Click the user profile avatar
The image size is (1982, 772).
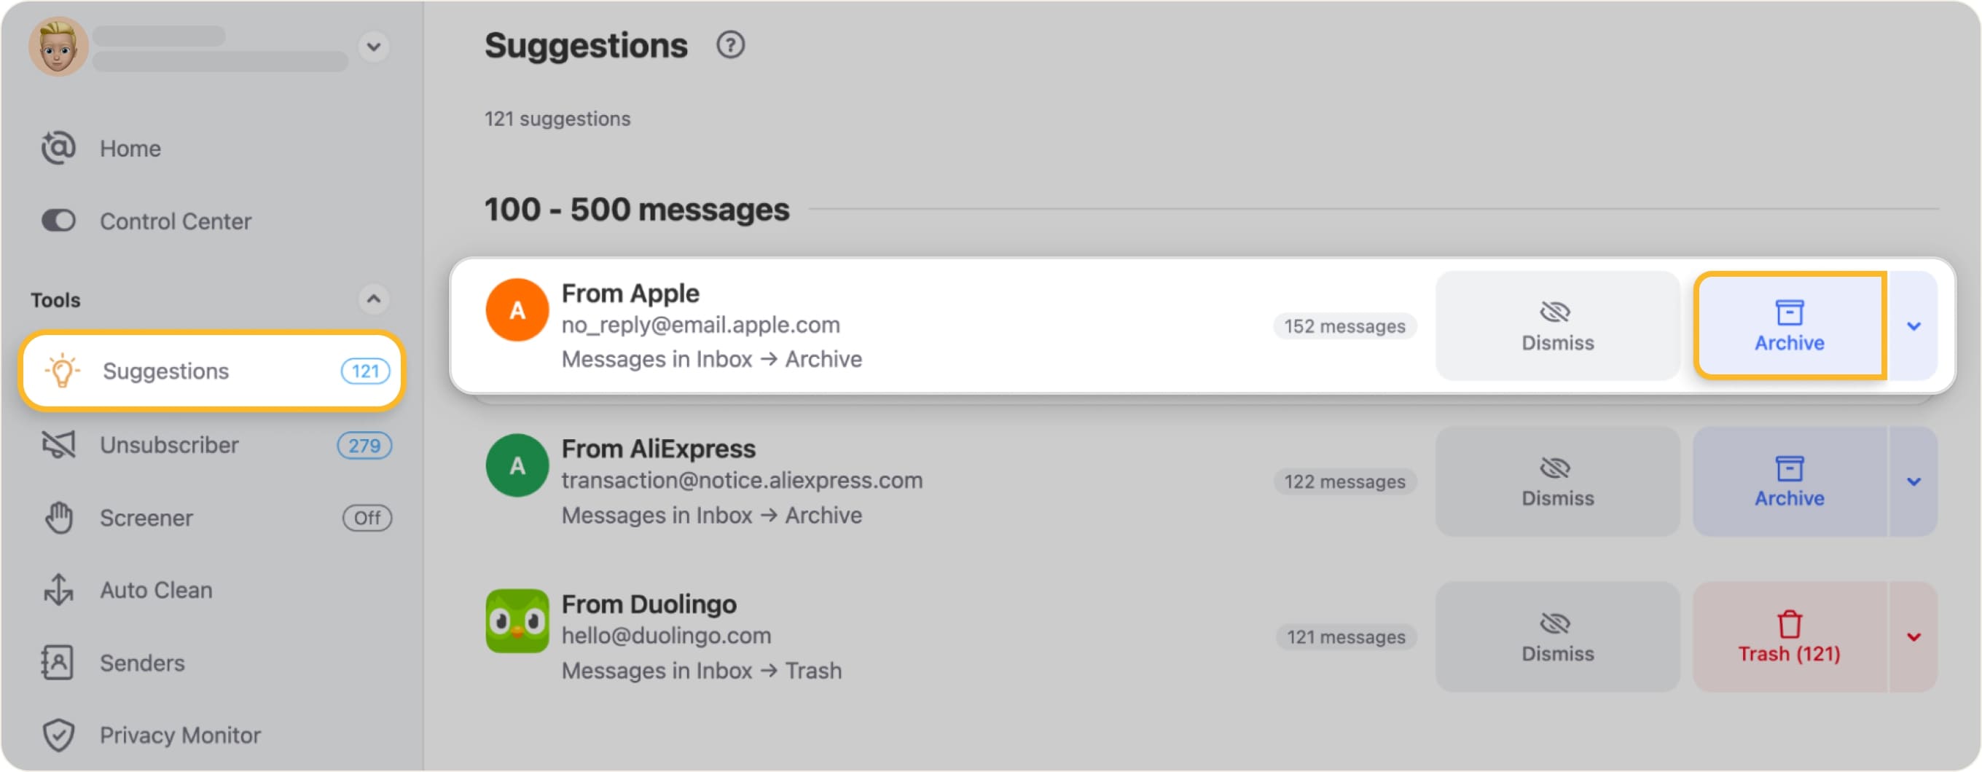coord(57,46)
